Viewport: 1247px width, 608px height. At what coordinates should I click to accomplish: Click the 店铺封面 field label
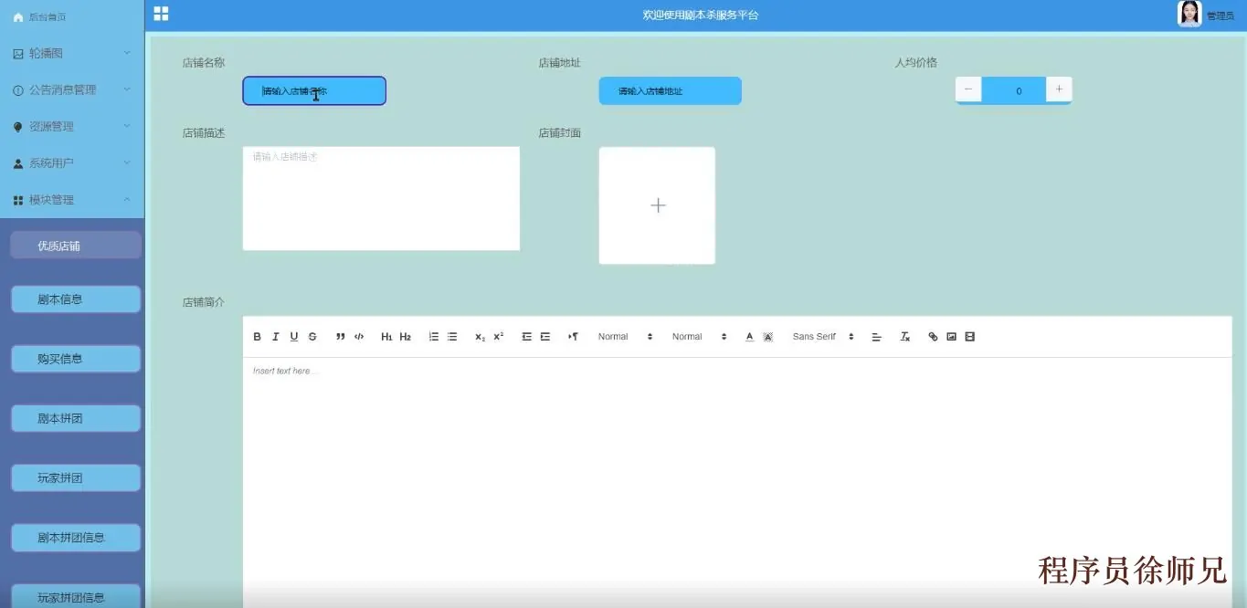pos(560,133)
